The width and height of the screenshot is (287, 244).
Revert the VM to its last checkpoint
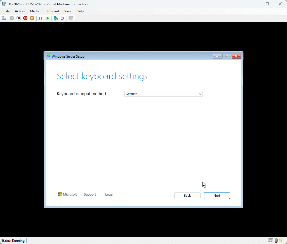point(62,18)
